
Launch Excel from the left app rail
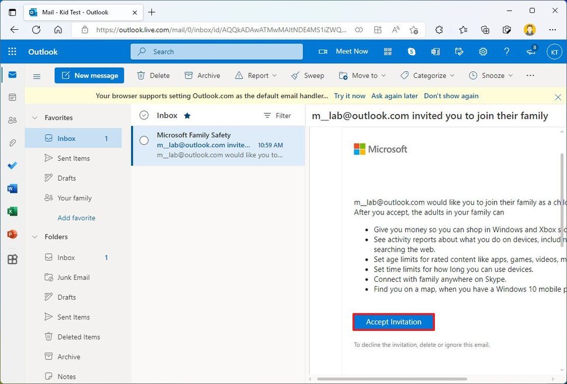tap(12, 212)
